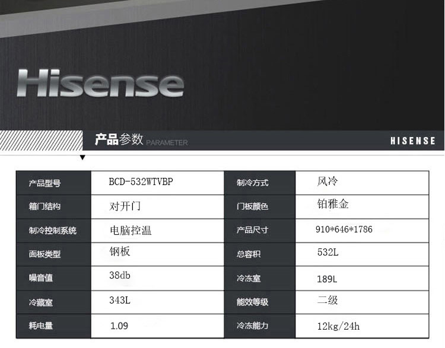This screenshot has height=348, width=445.
Task: Select the 电脑控温 value
Action: 131,230
